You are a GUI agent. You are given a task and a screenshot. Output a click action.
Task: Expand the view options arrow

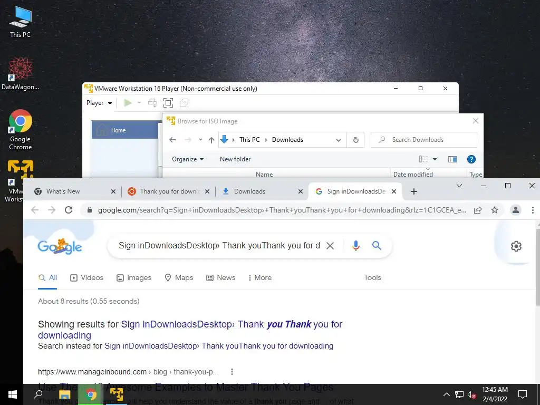pyautogui.click(x=435, y=159)
